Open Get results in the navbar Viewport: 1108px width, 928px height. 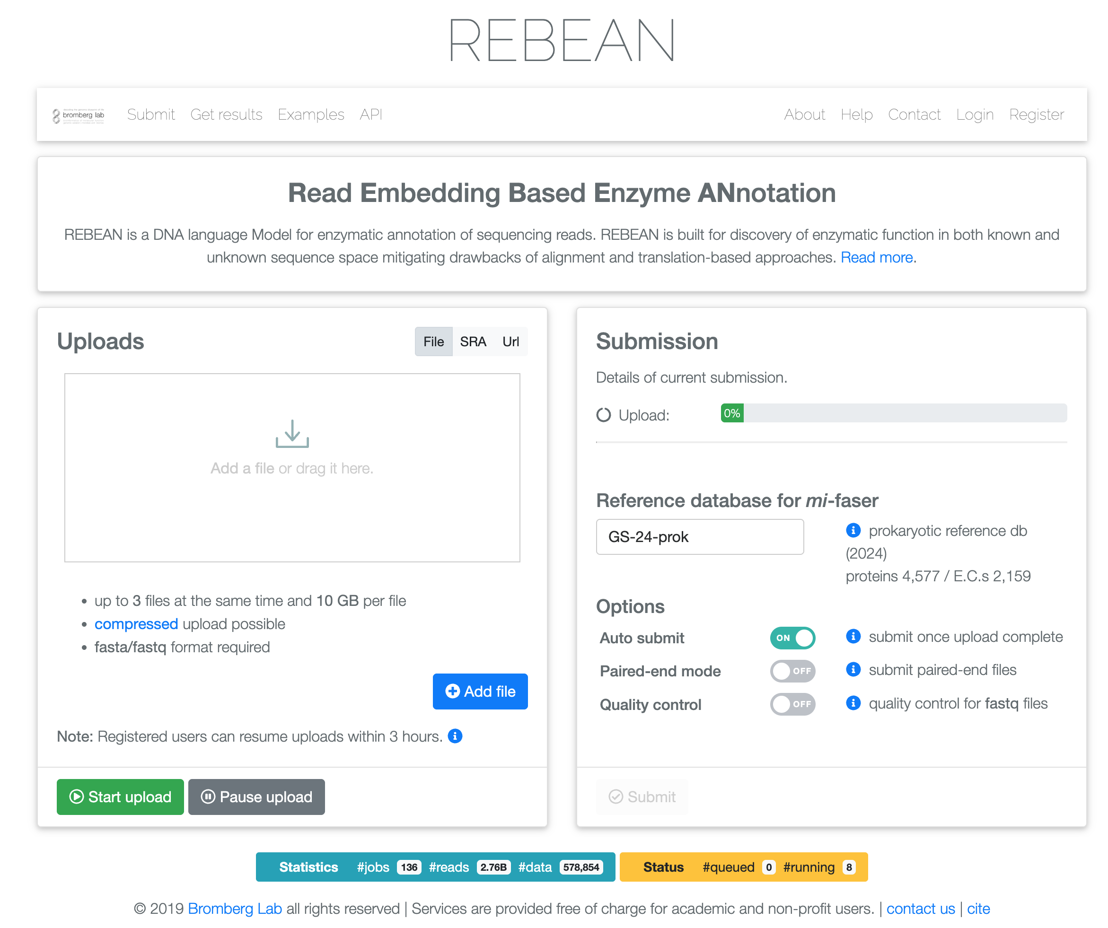(x=226, y=114)
